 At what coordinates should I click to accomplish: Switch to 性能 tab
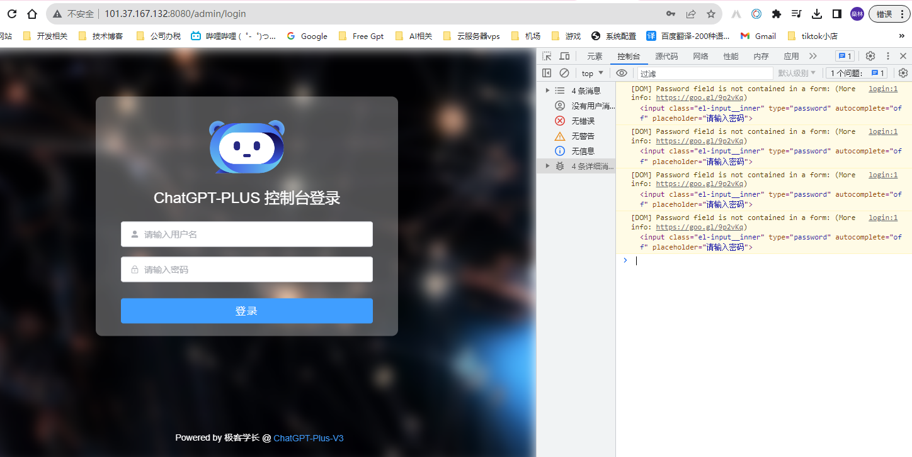[731, 56]
